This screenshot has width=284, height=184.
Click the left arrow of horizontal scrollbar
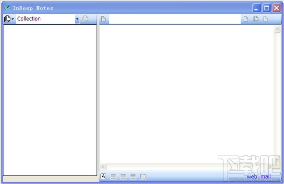point(103,166)
